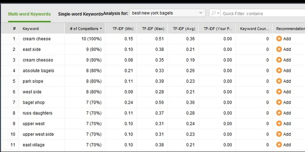305x152 pixels.
Task: Select the bagel shop keyword
Action: click(34, 102)
